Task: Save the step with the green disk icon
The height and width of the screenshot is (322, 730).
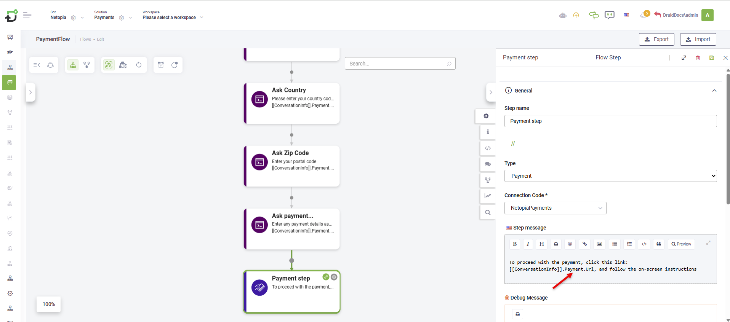Action: pos(711,58)
